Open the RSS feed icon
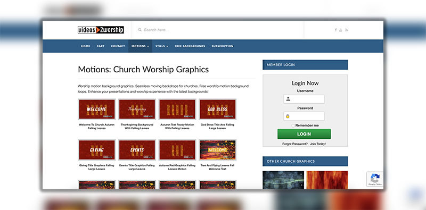Screen dimensions: 426x210 pos(347,30)
